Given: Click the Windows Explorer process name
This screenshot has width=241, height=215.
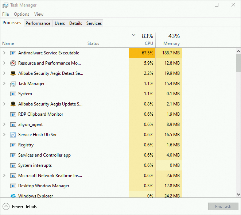Looking at the screenshot, I should (35, 196).
